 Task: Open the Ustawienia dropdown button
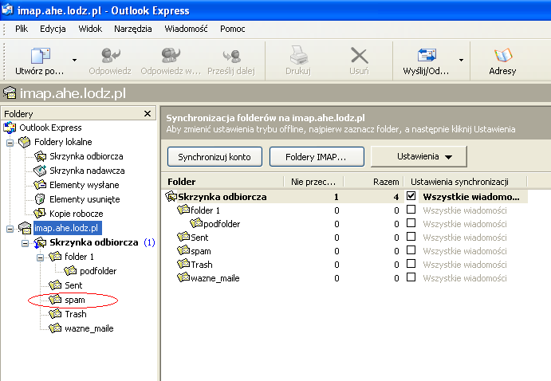(x=419, y=156)
